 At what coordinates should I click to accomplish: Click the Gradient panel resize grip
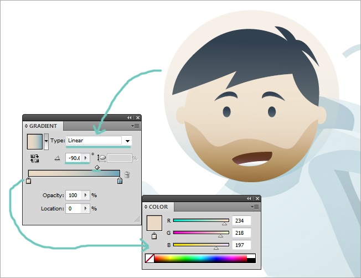(137, 219)
